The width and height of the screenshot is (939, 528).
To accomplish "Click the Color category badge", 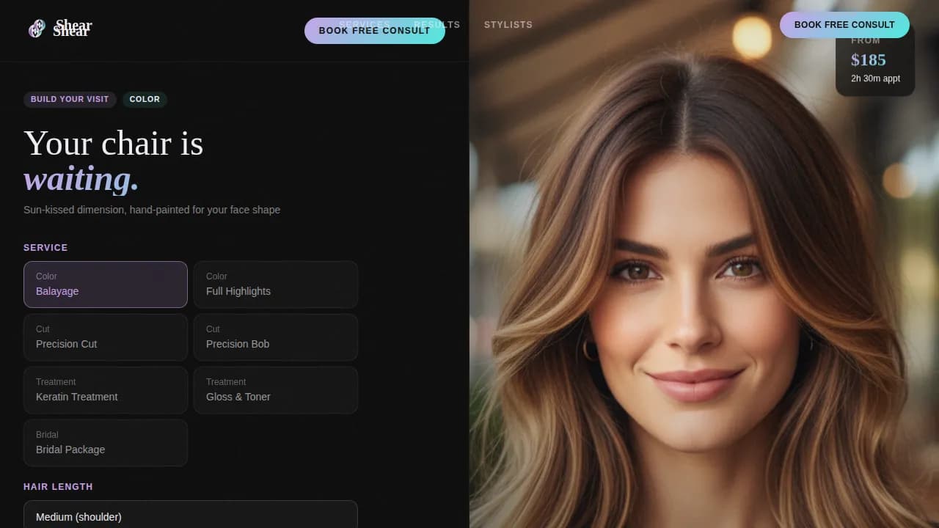I will [x=145, y=99].
